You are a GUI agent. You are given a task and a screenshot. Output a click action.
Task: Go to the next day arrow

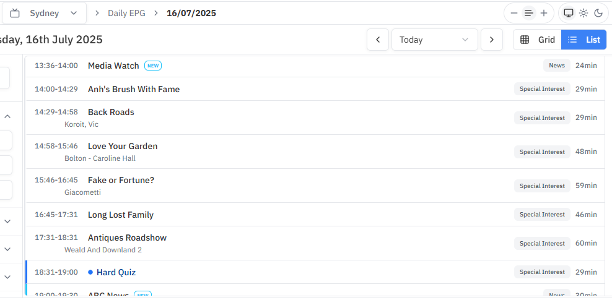click(x=492, y=40)
